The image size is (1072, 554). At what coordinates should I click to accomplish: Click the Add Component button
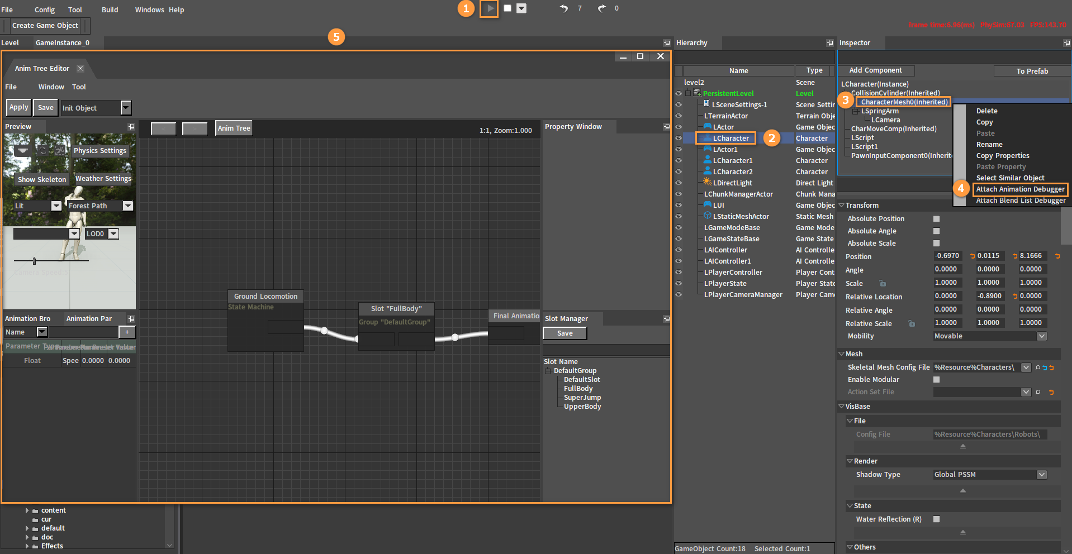coord(876,70)
